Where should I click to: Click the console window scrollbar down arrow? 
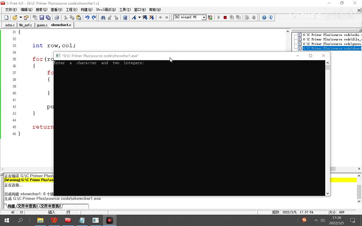click(x=328, y=193)
